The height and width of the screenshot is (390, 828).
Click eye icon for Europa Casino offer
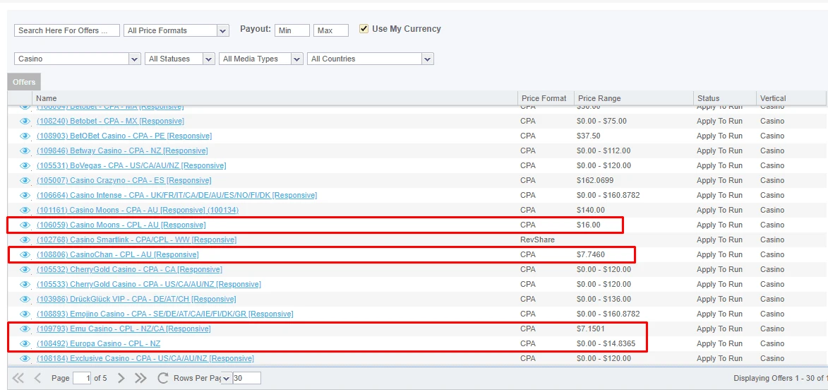25,343
